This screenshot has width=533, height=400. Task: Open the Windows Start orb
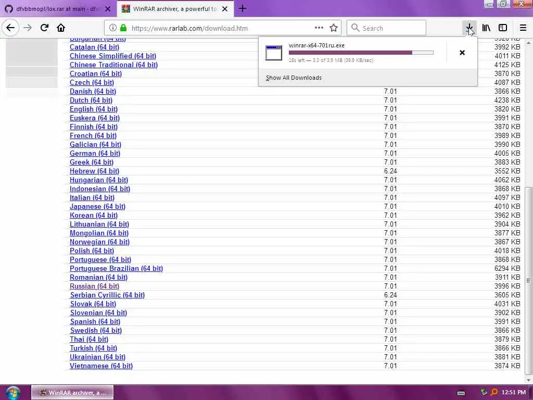click(13, 393)
